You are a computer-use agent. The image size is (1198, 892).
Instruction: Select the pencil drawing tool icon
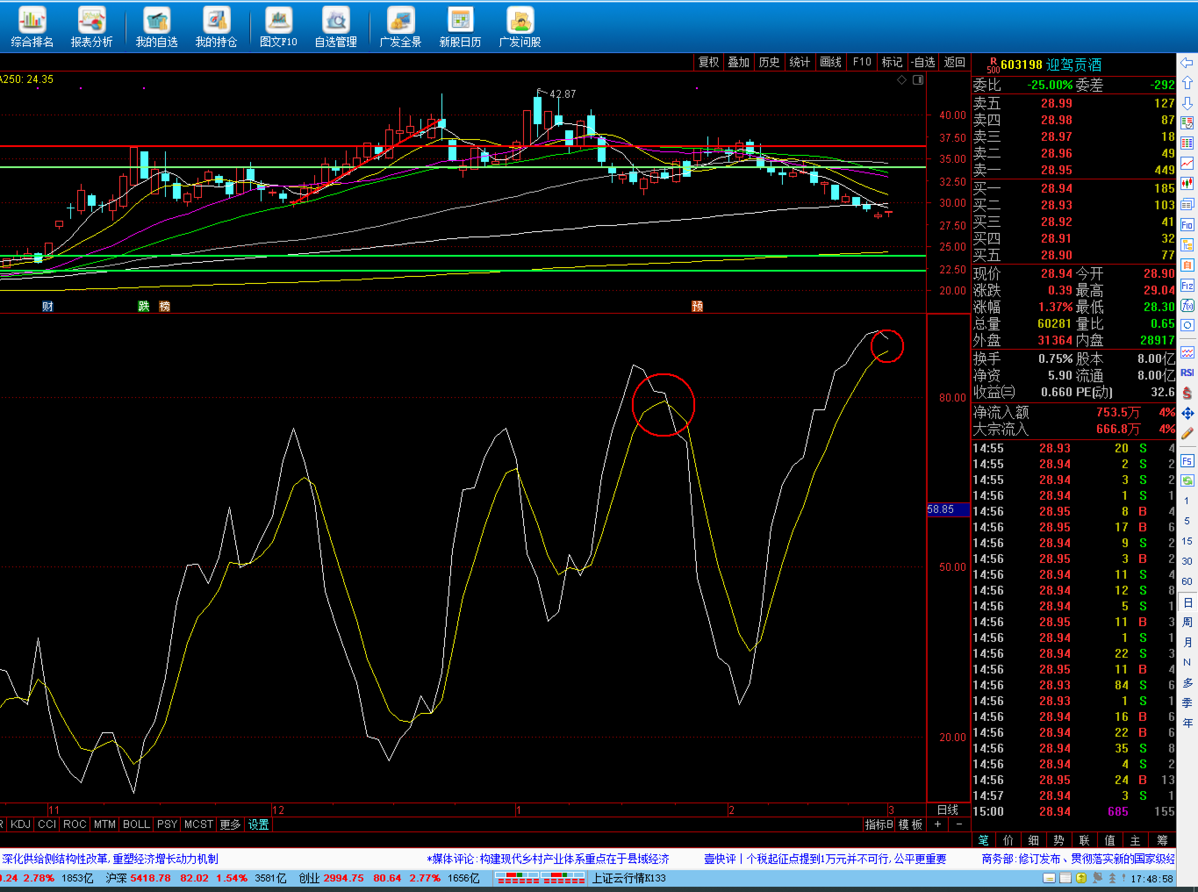coord(1187,433)
